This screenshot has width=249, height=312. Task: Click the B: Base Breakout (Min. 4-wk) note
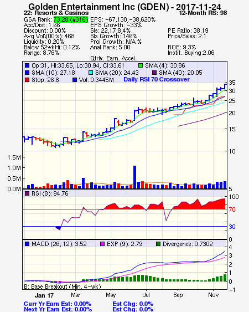[63, 287]
